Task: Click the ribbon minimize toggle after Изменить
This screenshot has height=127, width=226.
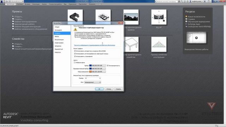Action: tap(100, 4)
